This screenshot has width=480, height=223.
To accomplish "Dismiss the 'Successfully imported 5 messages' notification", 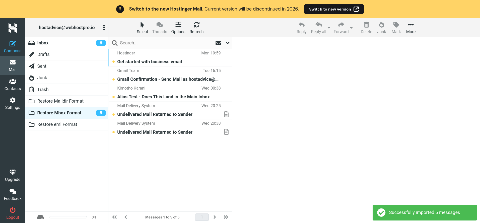I will pos(425,213).
